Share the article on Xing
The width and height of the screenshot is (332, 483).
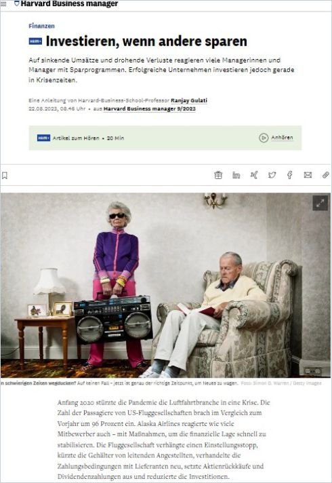(x=254, y=175)
